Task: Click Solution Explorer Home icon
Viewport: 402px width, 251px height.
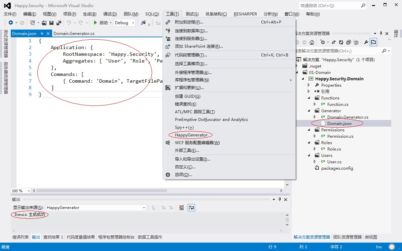Action: pyautogui.click(x=312, y=42)
